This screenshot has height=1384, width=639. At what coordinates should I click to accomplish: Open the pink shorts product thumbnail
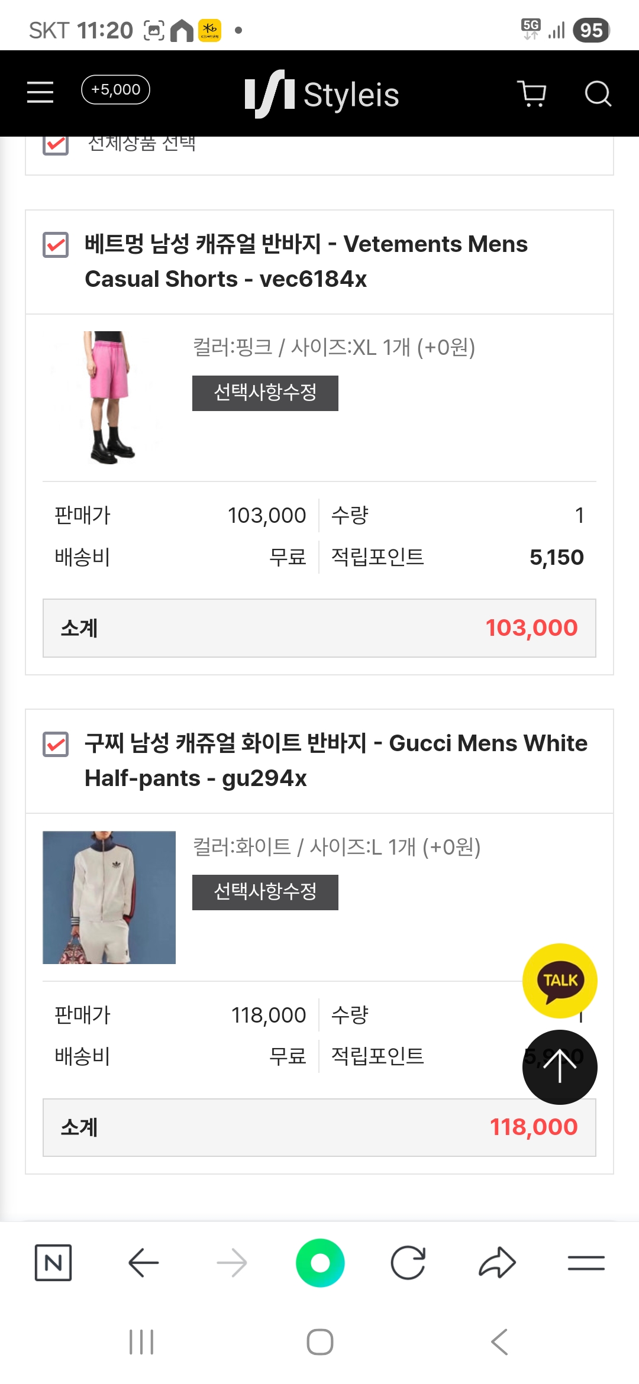tap(109, 397)
